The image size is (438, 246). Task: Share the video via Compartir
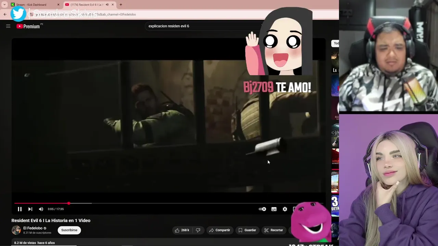pos(220,230)
